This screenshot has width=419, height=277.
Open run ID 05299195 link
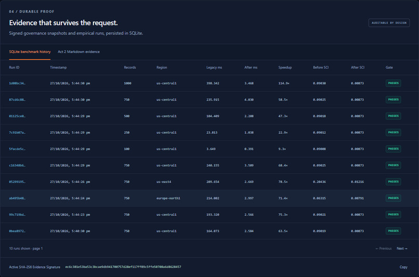pos(17,182)
